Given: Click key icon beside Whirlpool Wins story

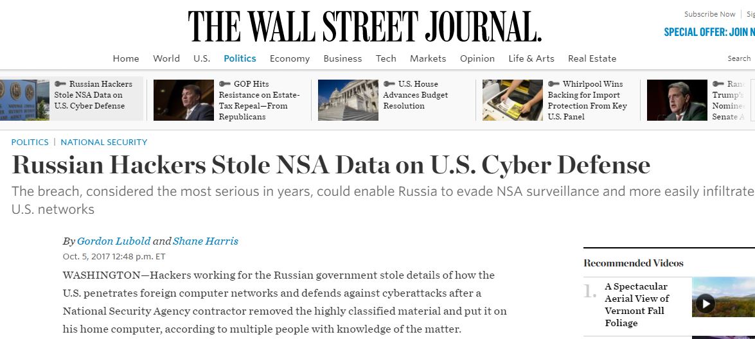Looking at the screenshot, I should pos(554,84).
